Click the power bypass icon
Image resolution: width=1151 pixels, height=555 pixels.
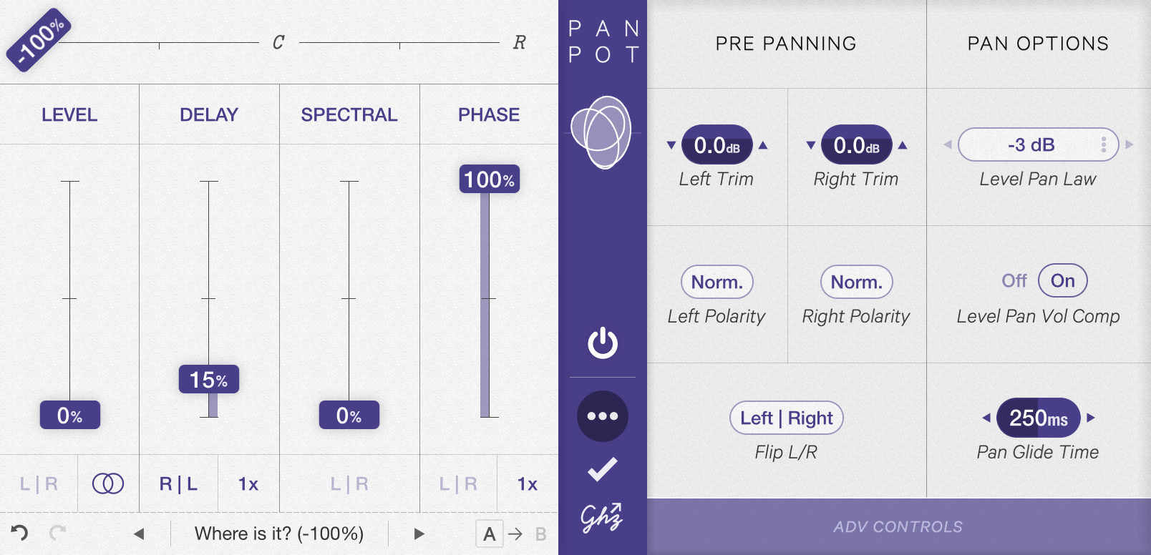coord(603,343)
